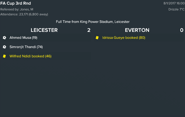
Task: Click Everton's score of 0
Action: coord(182,30)
